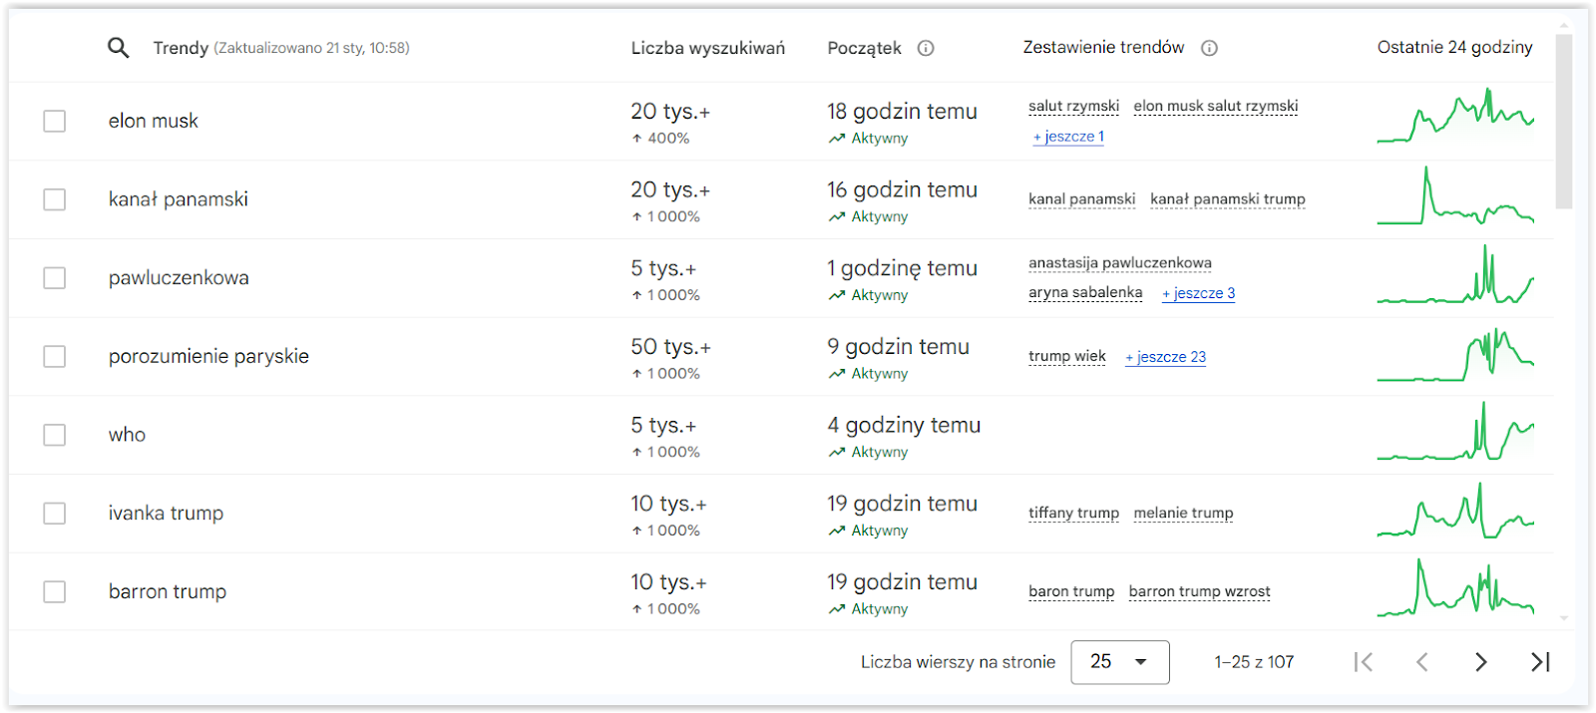This screenshot has height=713, width=1596.
Task: Open the info icon next to Początek
Action: click(x=926, y=48)
